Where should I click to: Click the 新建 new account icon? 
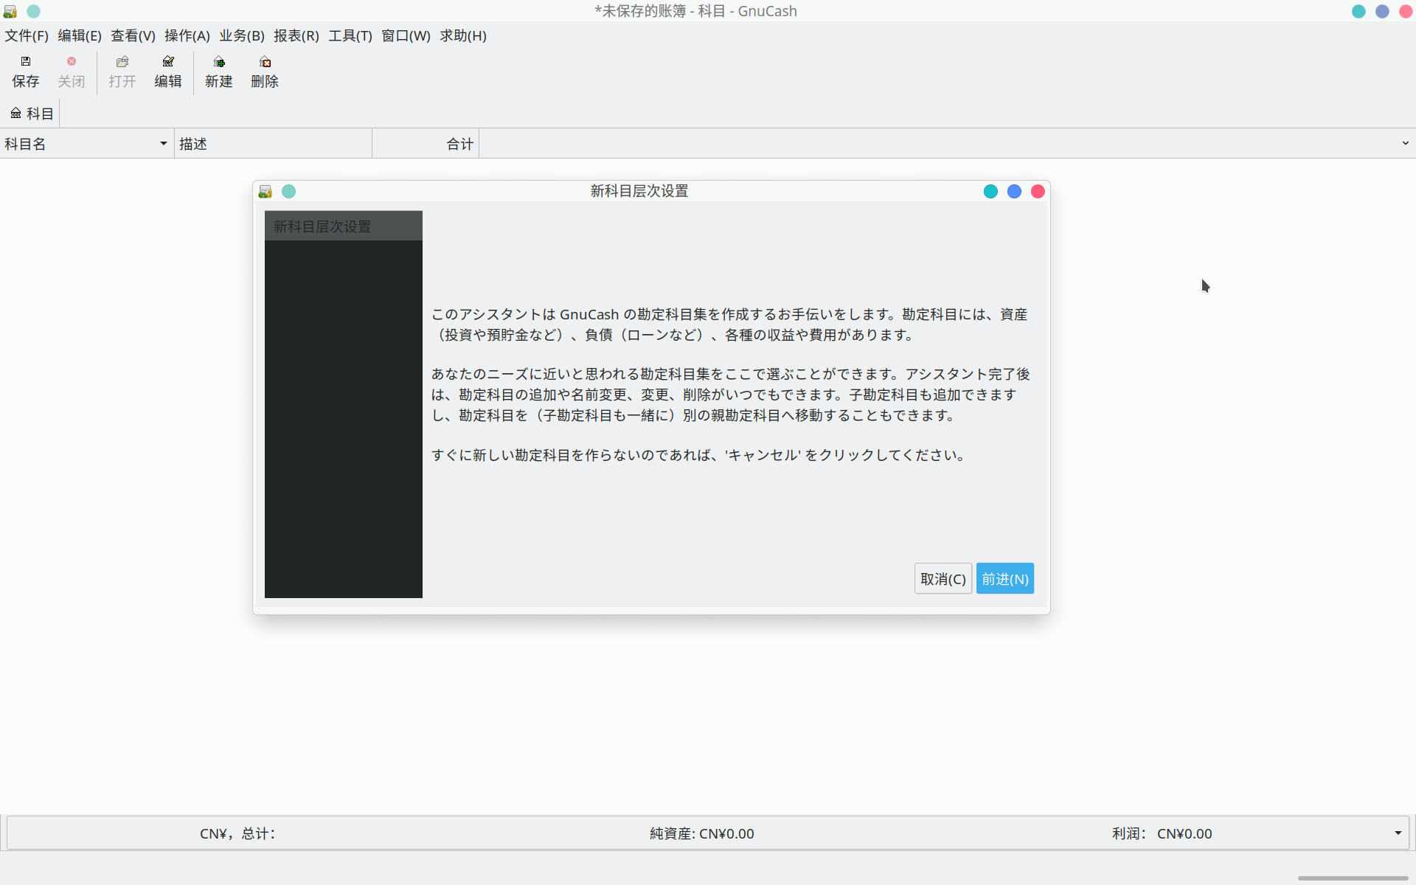[x=219, y=62]
